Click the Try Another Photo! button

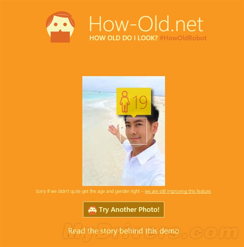coord(124,210)
